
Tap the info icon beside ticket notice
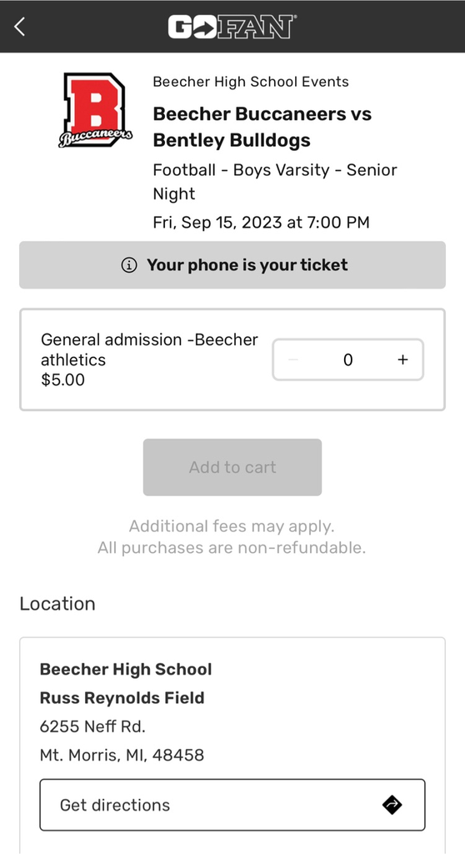pyautogui.click(x=129, y=265)
